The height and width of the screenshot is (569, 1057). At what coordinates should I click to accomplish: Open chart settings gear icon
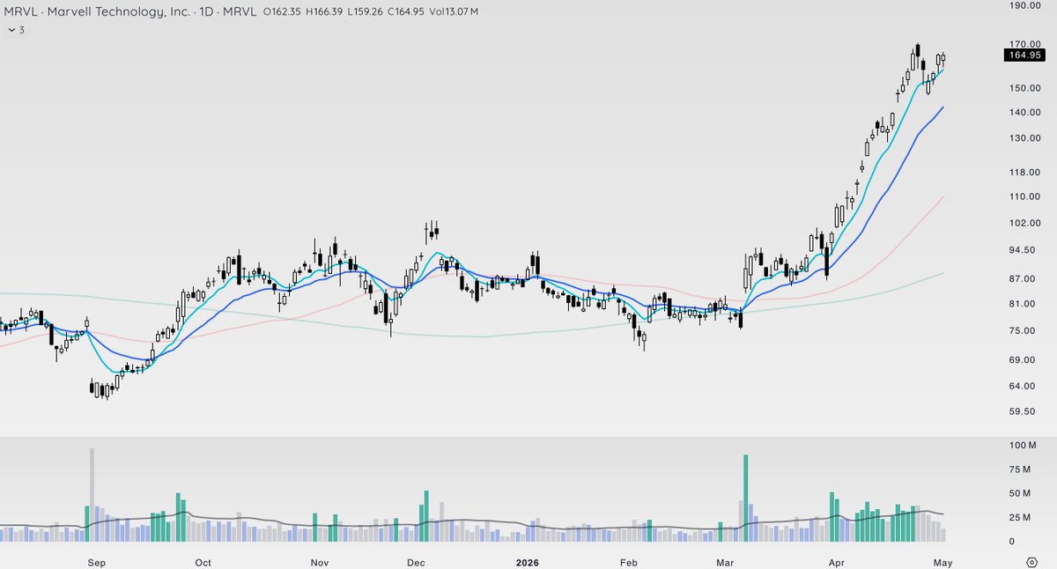[x=1031, y=561]
